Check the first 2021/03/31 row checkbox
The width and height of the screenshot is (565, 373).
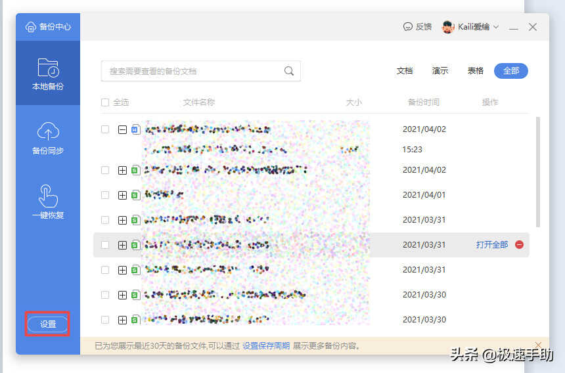105,220
